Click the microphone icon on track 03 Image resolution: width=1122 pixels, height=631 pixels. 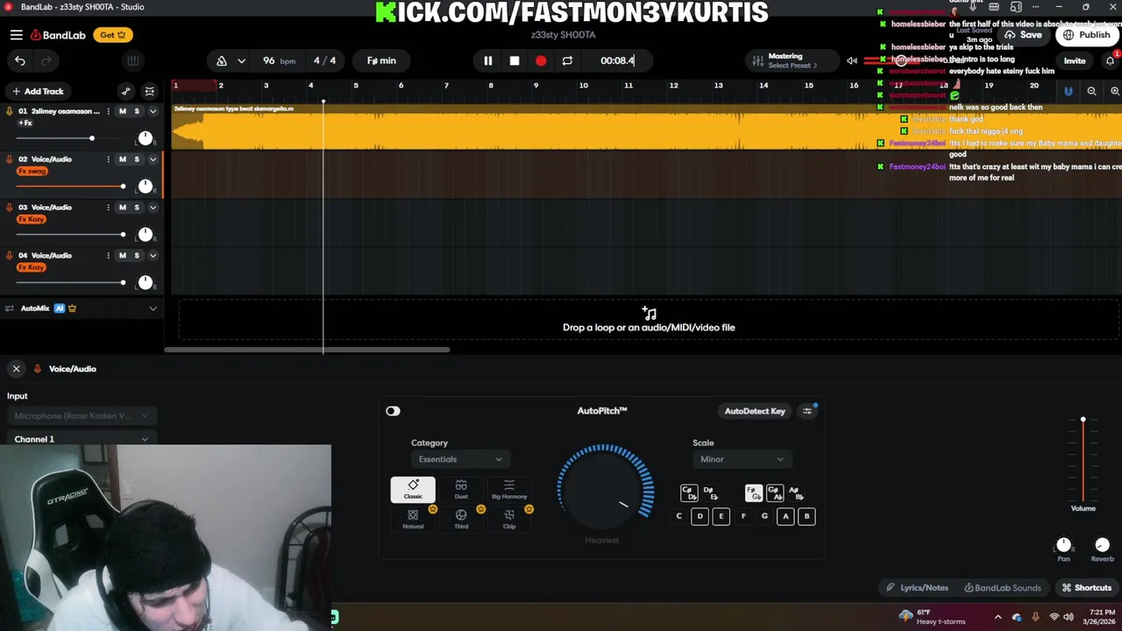(10, 208)
